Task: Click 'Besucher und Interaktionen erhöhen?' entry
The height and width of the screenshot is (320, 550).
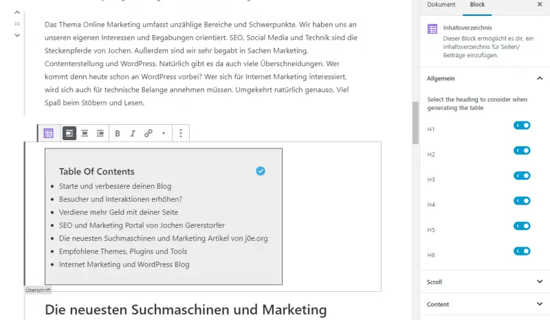Action: click(x=121, y=199)
